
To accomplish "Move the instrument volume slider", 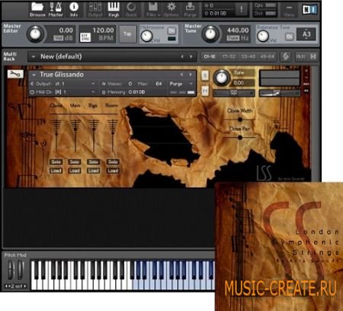I will pyautogui.click(x=279, y=93).
